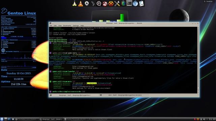This screenshot has height=121, width=216.
Task: Click the Konsole window menu icon in the title bar
Action: pos(50,23)
